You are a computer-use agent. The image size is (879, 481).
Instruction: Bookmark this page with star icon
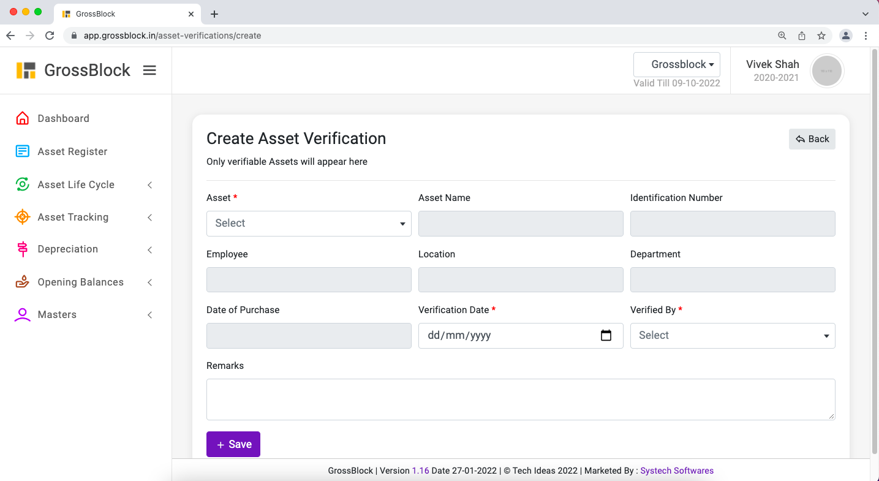pyautogui.click(x=821, y=36)
